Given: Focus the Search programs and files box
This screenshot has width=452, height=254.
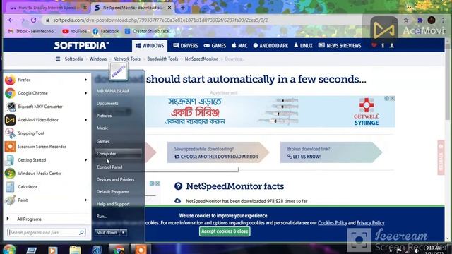Looking at the screenshot, I should tap(46, 232).
